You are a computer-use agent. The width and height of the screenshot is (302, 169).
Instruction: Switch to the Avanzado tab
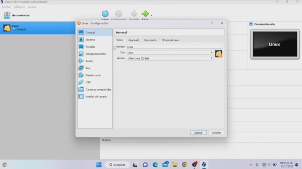coord(134,40)
